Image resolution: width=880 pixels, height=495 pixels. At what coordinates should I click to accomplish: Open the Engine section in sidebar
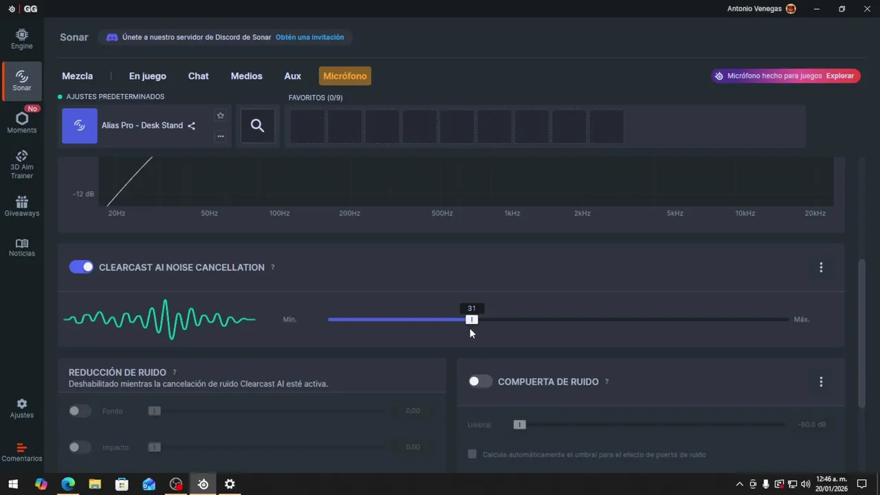point(21,39)
